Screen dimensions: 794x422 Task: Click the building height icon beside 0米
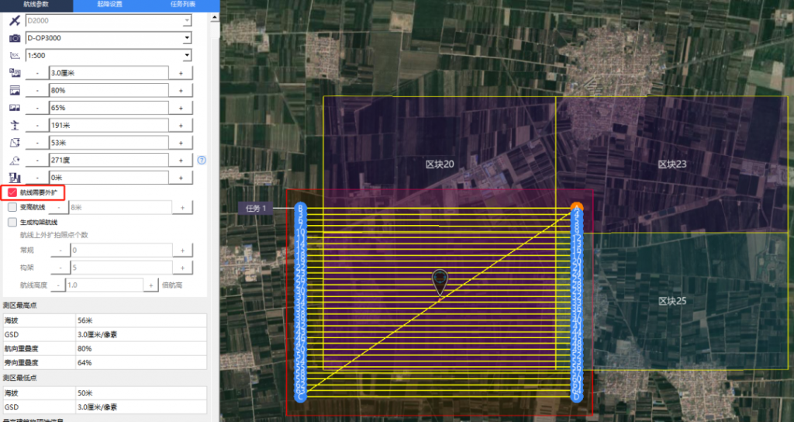pos(15,178)
